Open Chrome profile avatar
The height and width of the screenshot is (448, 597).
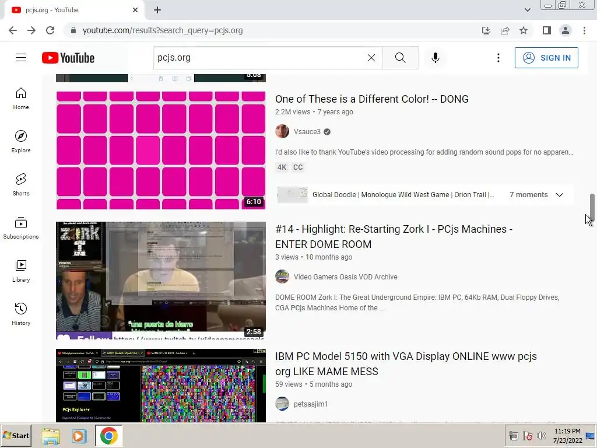566,30
